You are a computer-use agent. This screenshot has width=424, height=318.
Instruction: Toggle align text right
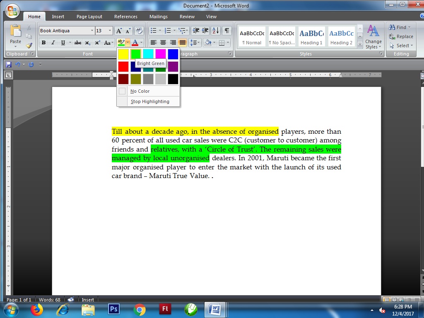pyautogui.click(x=173, y=43)
